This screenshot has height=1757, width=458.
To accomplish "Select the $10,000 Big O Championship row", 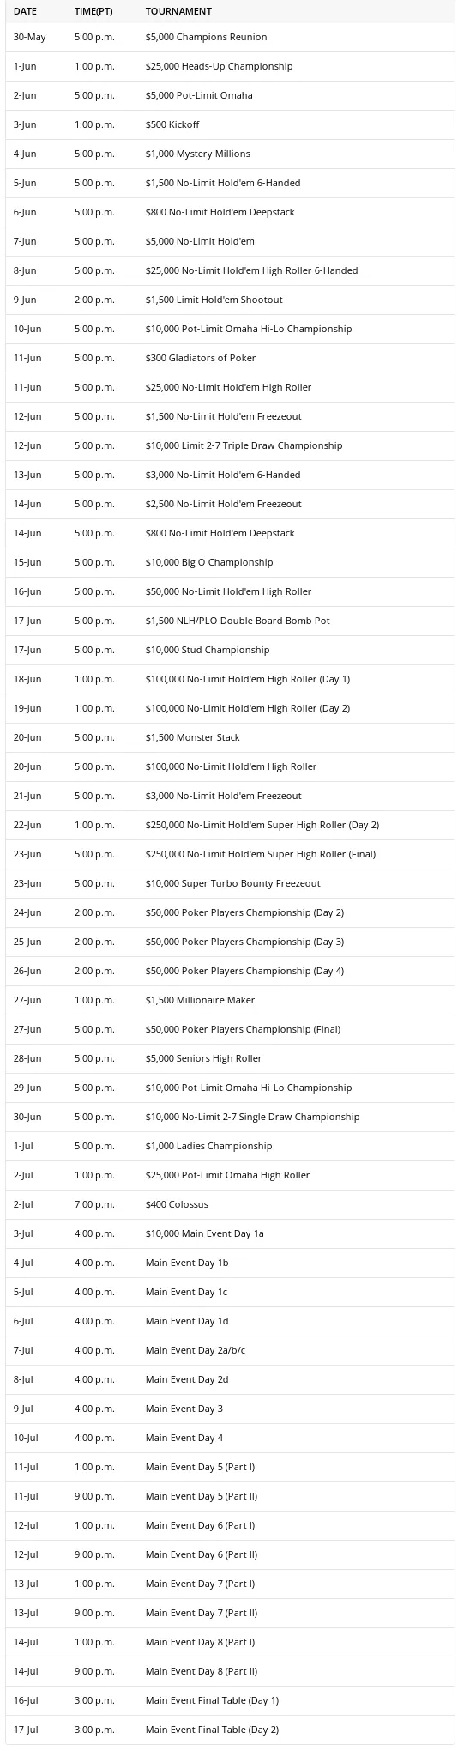I will pyautogui.click(x=230, y=562).
